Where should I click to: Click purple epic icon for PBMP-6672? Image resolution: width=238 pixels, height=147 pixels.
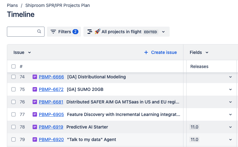click(35, 89)
